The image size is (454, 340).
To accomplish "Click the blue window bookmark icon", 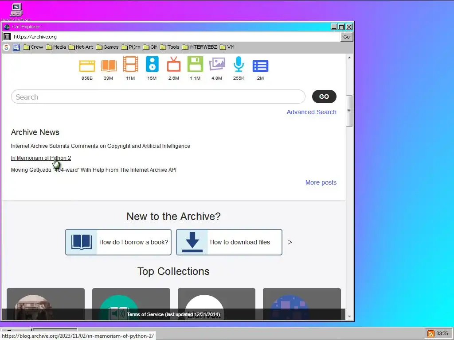I will click(16, 47).
